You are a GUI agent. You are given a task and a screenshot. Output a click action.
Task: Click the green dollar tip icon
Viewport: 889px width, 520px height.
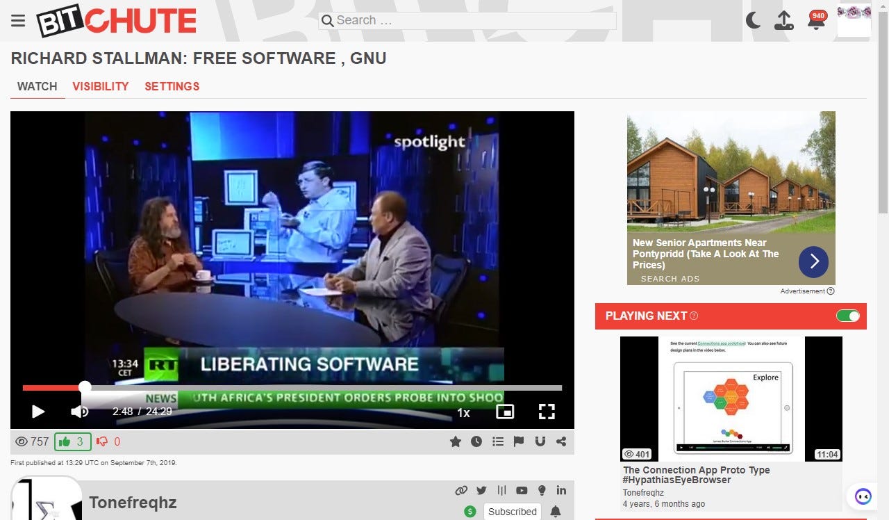click(470, 512)
